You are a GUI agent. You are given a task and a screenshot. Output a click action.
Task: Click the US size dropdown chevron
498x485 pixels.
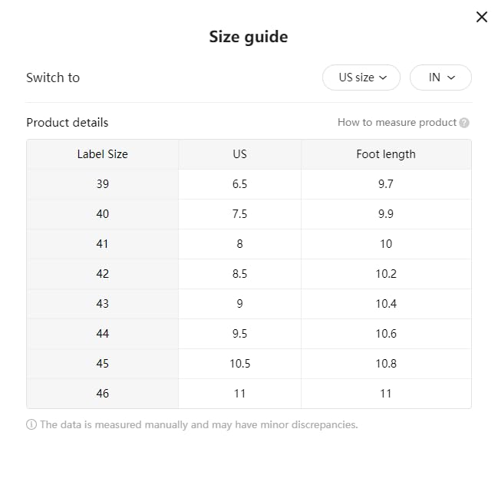click(x=384, y=78)
